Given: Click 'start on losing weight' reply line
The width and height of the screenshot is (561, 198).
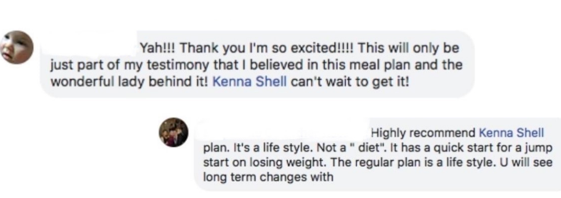Looking at the screenshot, I should (x=378, y=162).
